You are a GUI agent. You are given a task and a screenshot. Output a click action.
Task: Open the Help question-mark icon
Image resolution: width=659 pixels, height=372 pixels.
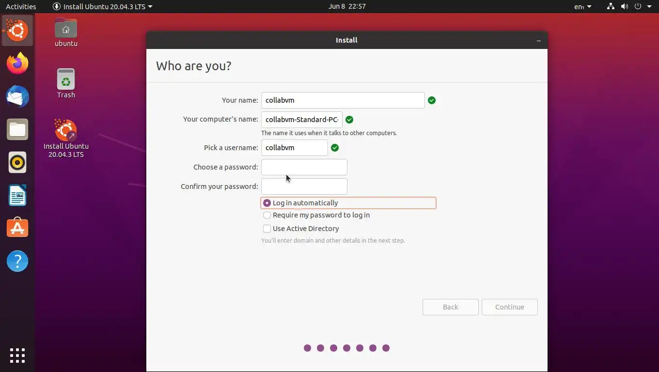point(17,261)
